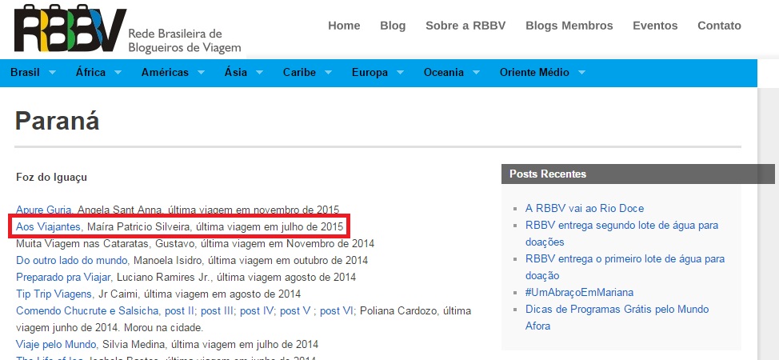Open the Caribe dropdown menu
The height and width of the screenshot is (360, 779).
pos(306,73)
